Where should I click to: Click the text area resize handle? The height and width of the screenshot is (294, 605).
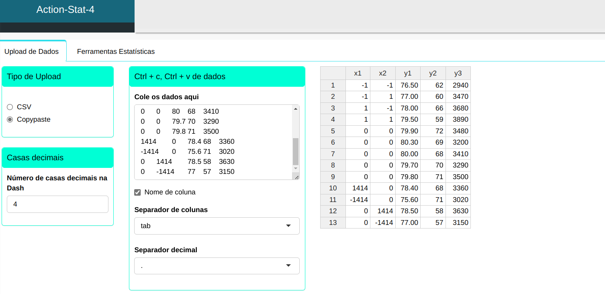tap(296, 177)
